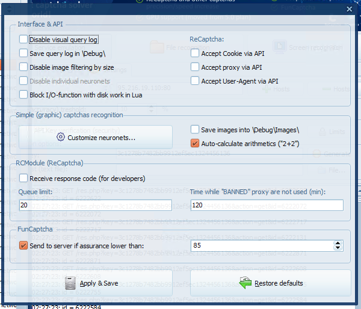The image size is (361, 309).
Task: Increase the assurance value with up arrow
Action: (338, 243)
